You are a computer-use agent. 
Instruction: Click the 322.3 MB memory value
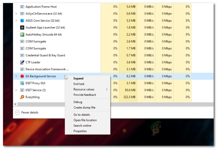(129, 97)
